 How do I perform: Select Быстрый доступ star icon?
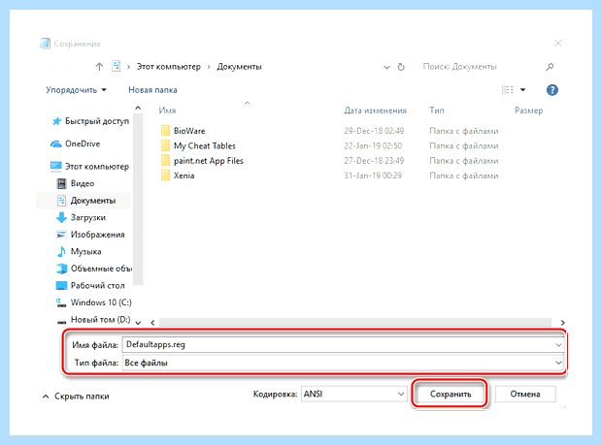click(x=57, y=121)
